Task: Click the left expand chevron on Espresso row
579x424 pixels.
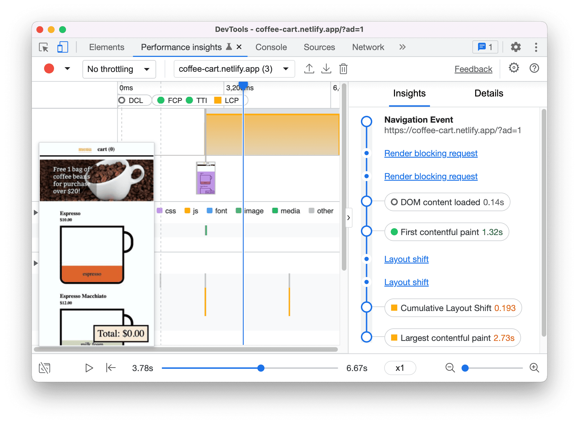Action: [x=36, y=212]
